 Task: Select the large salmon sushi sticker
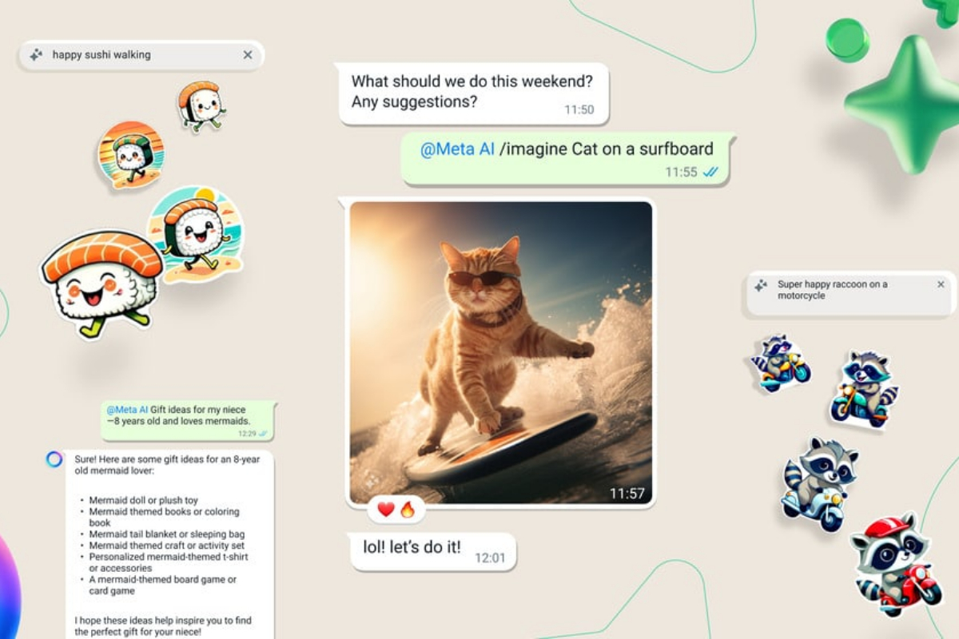pyautogui.click(x=101, y=282)
